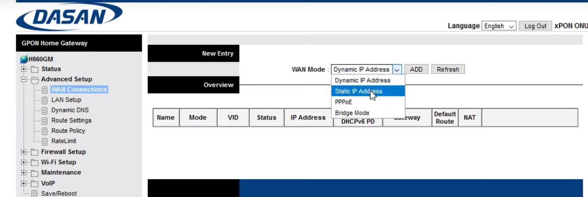The width and height of the screenshot is (588, 197).
Task: Click the H660GM globe icon
Action: pos(24,59)
